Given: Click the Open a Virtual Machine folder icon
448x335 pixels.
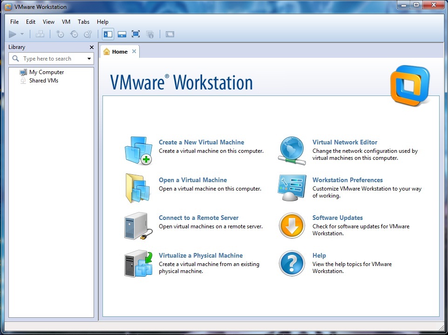Looking at the screenshot, I should point(138,188).
